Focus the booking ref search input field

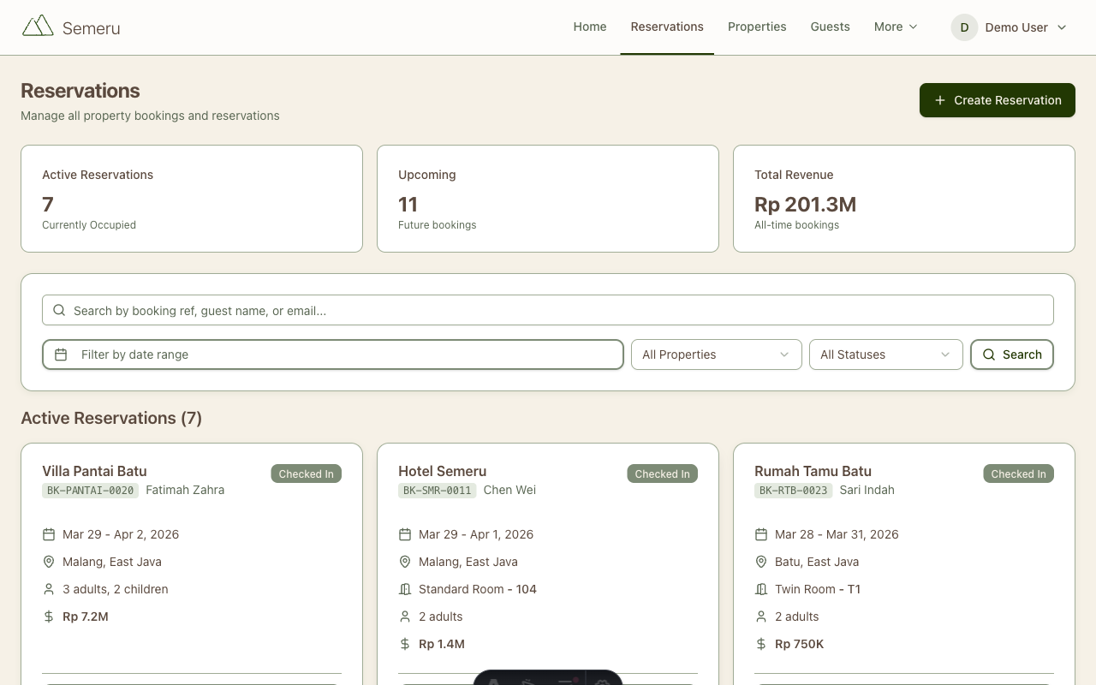pyautogui.click(x=548, y=311)
